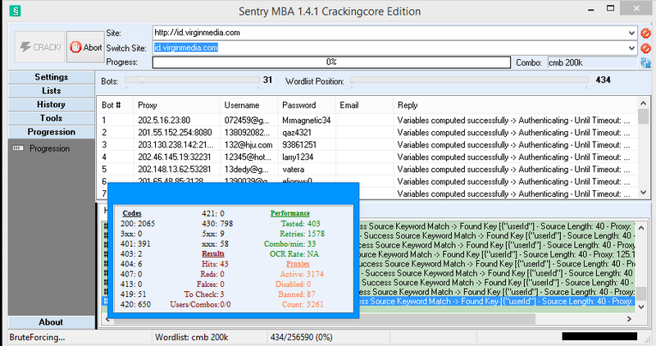Click the 200: 2065 code count
This screenshot has height=346, width=656.
coord(138,223)
